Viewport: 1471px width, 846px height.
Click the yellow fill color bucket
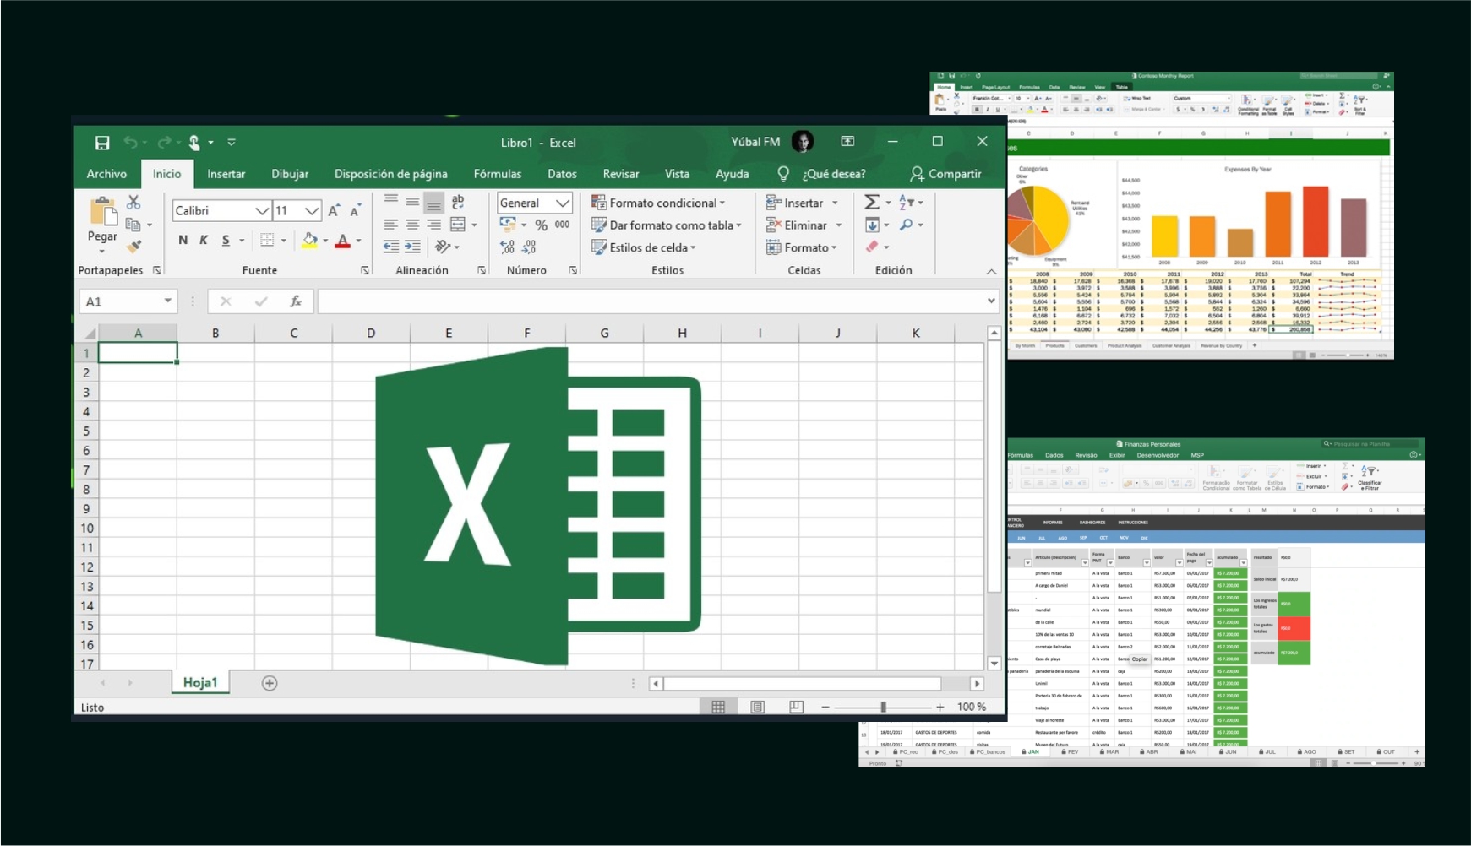[310, 241]
